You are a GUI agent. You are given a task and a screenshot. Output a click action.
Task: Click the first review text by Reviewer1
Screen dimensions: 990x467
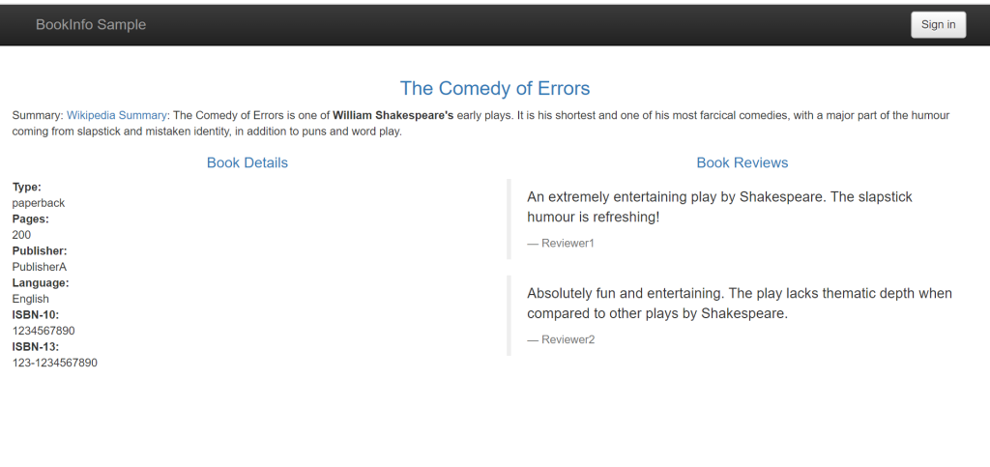click(719, 207)
